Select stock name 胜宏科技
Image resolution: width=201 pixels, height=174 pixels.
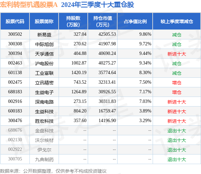[x=44, y=121]
